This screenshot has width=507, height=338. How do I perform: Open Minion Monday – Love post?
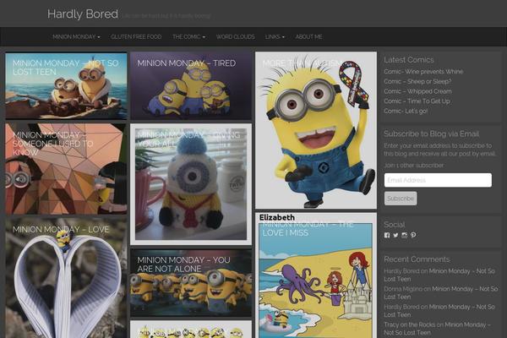(x=66, y=278)
